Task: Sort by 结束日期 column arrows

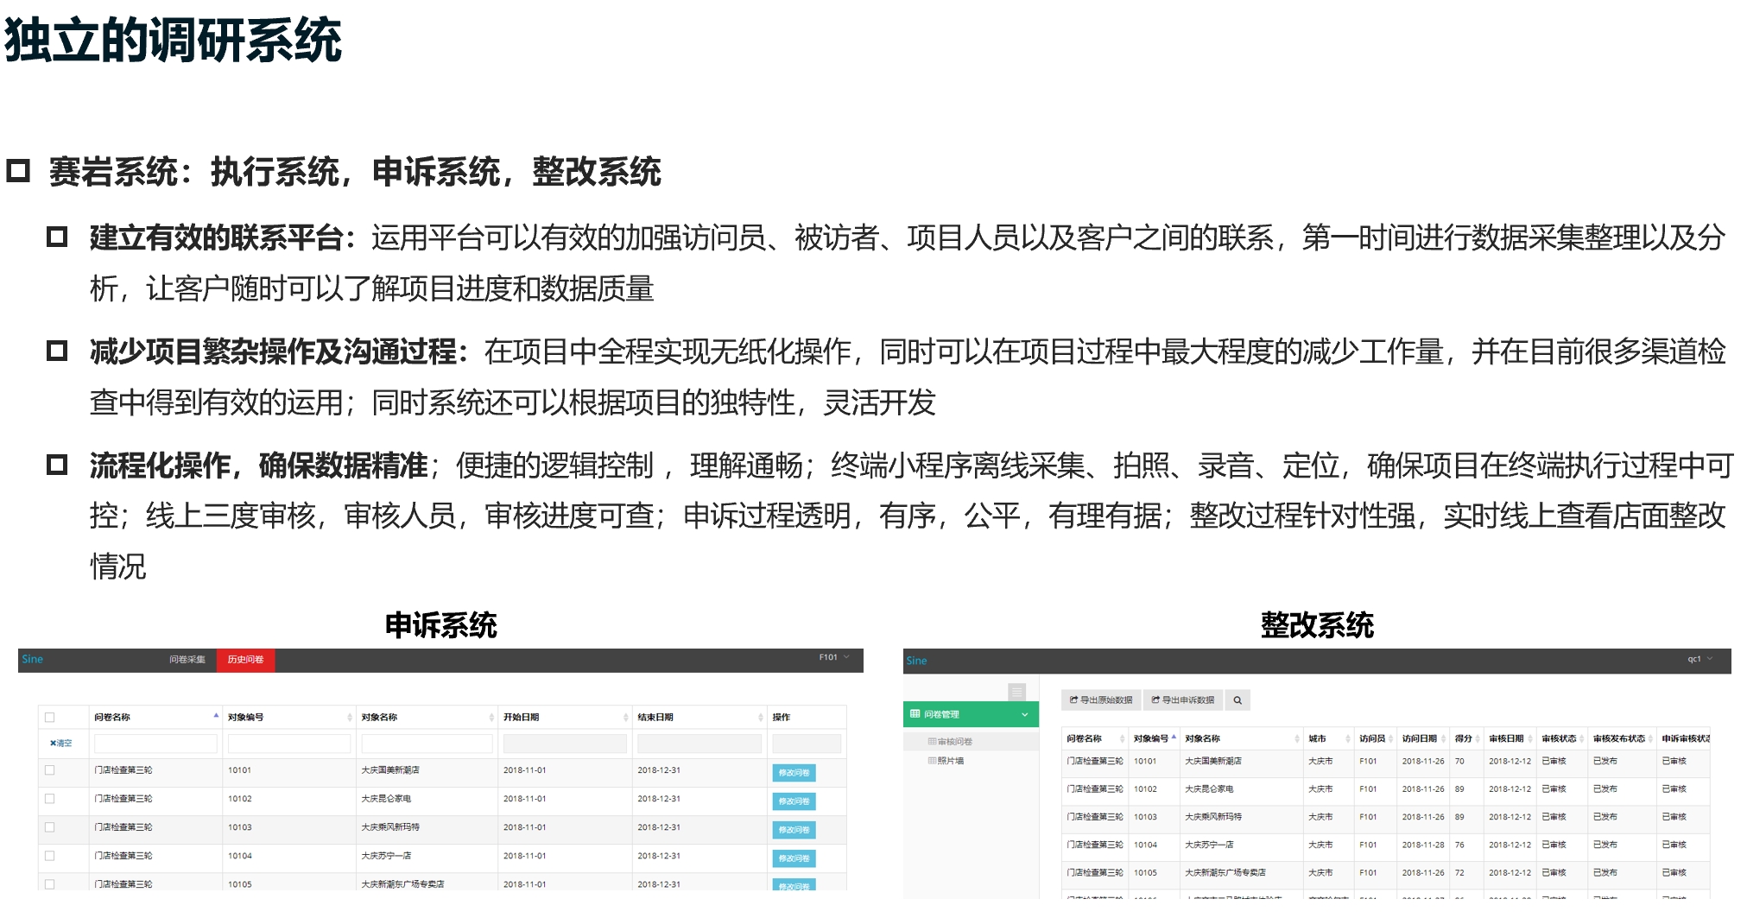Action: [x=760, y=718]
